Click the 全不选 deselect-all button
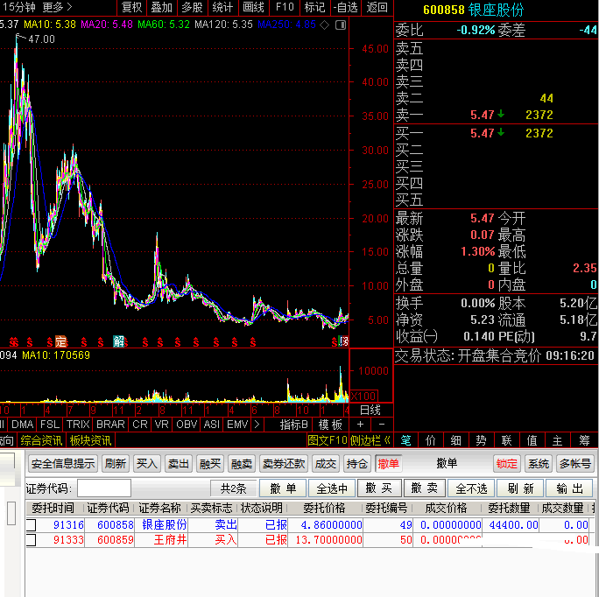The height and width of the screenshot is (597, 599). (471, 488)
